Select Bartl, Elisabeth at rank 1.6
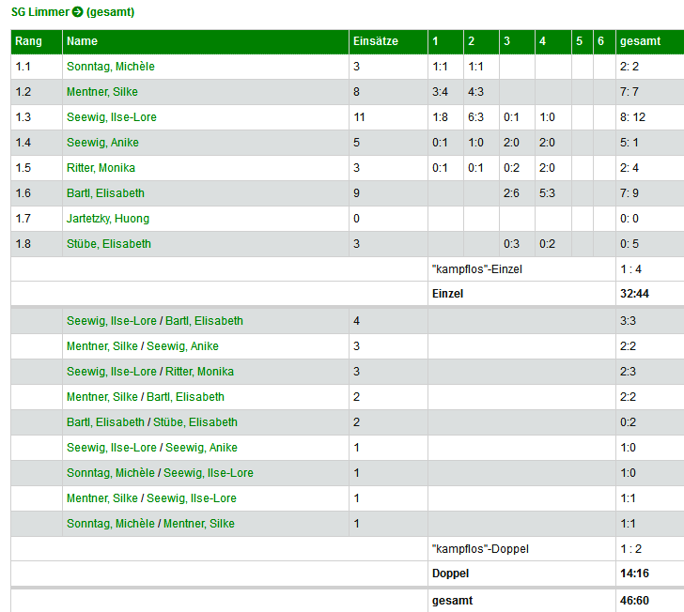The width and height of the screenshot is (684, 612). tap(105, 193)
